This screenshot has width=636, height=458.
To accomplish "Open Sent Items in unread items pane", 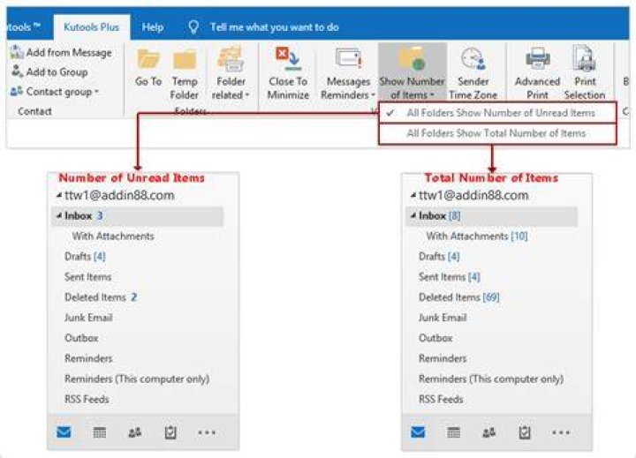I will coord(87,277).
